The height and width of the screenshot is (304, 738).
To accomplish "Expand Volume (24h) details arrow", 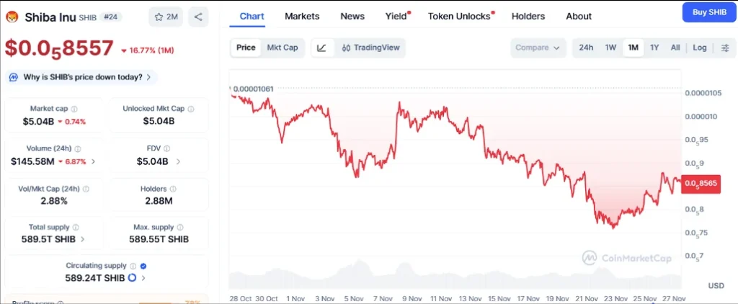I will point(93,161).
